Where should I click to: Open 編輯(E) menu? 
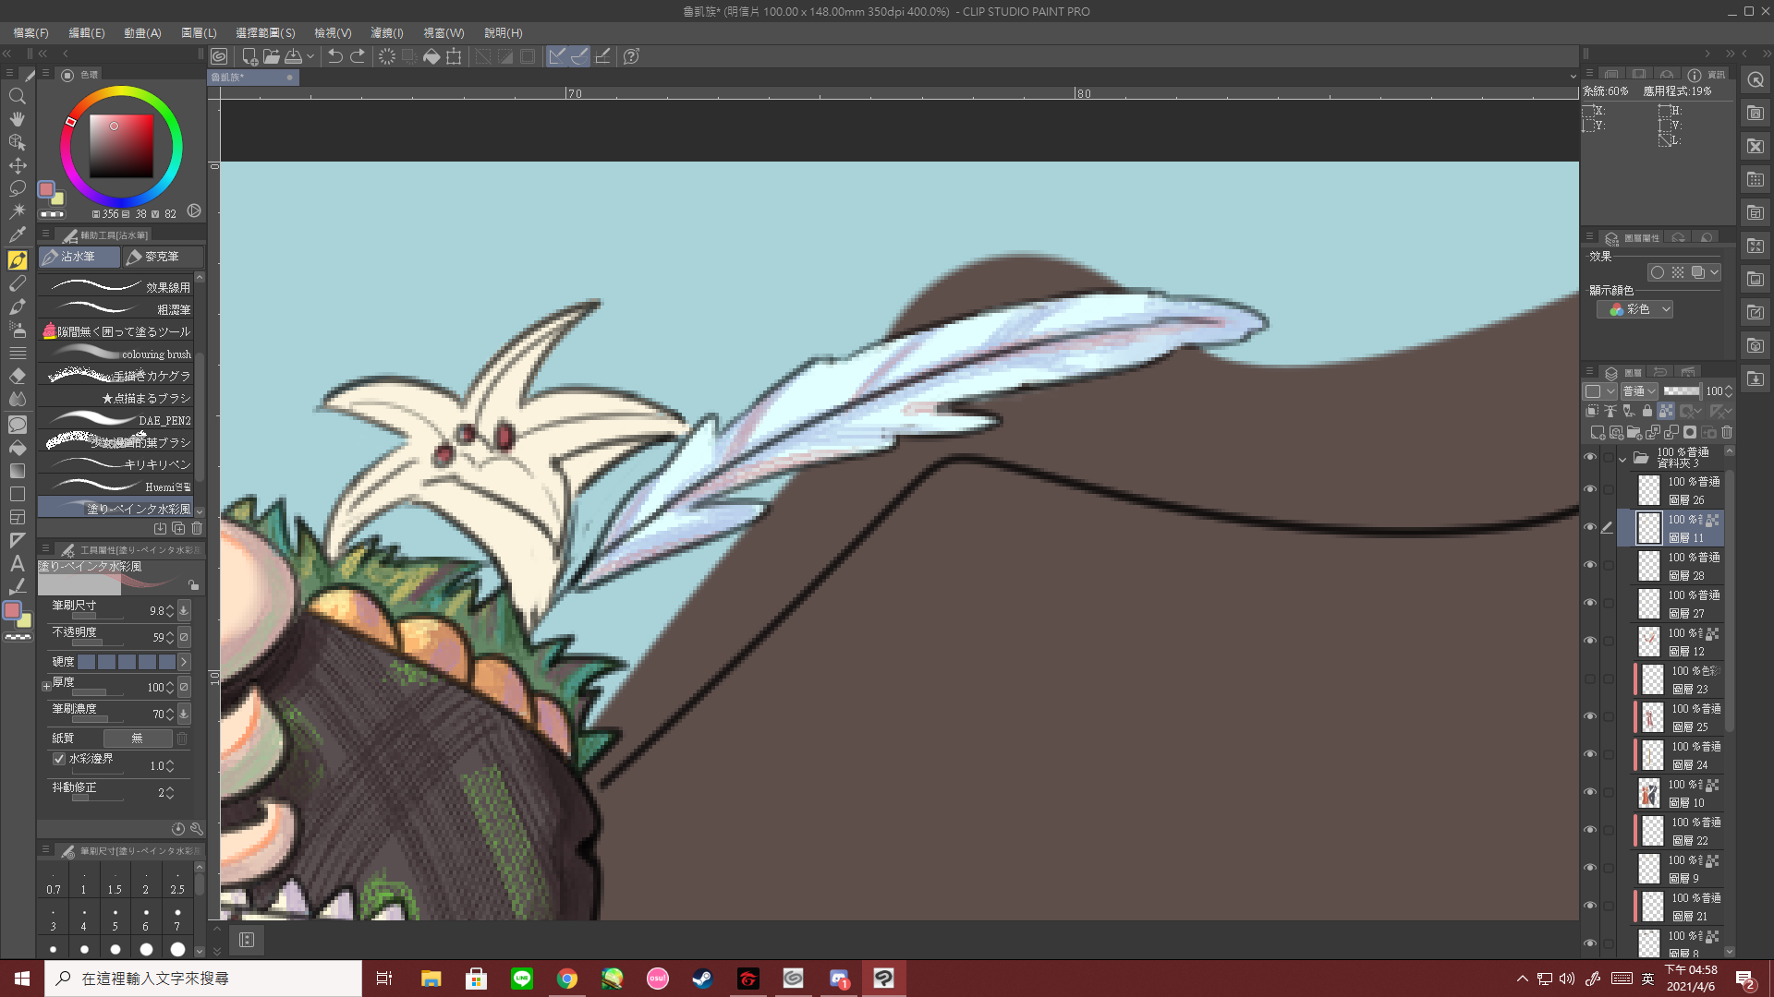click(x=87, y=32)
